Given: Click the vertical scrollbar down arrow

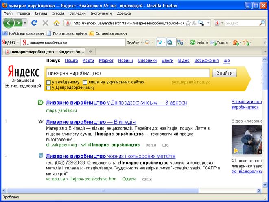Looking at the screenshot, I should 265,185.
